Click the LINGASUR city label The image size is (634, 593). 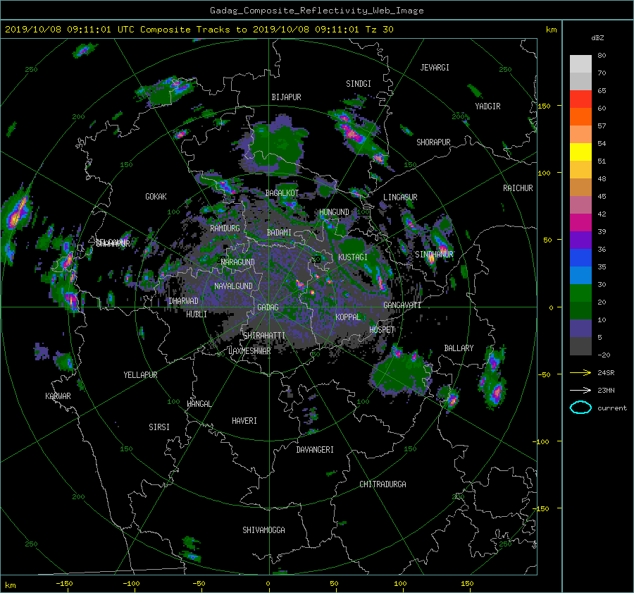tap(400, 197)
